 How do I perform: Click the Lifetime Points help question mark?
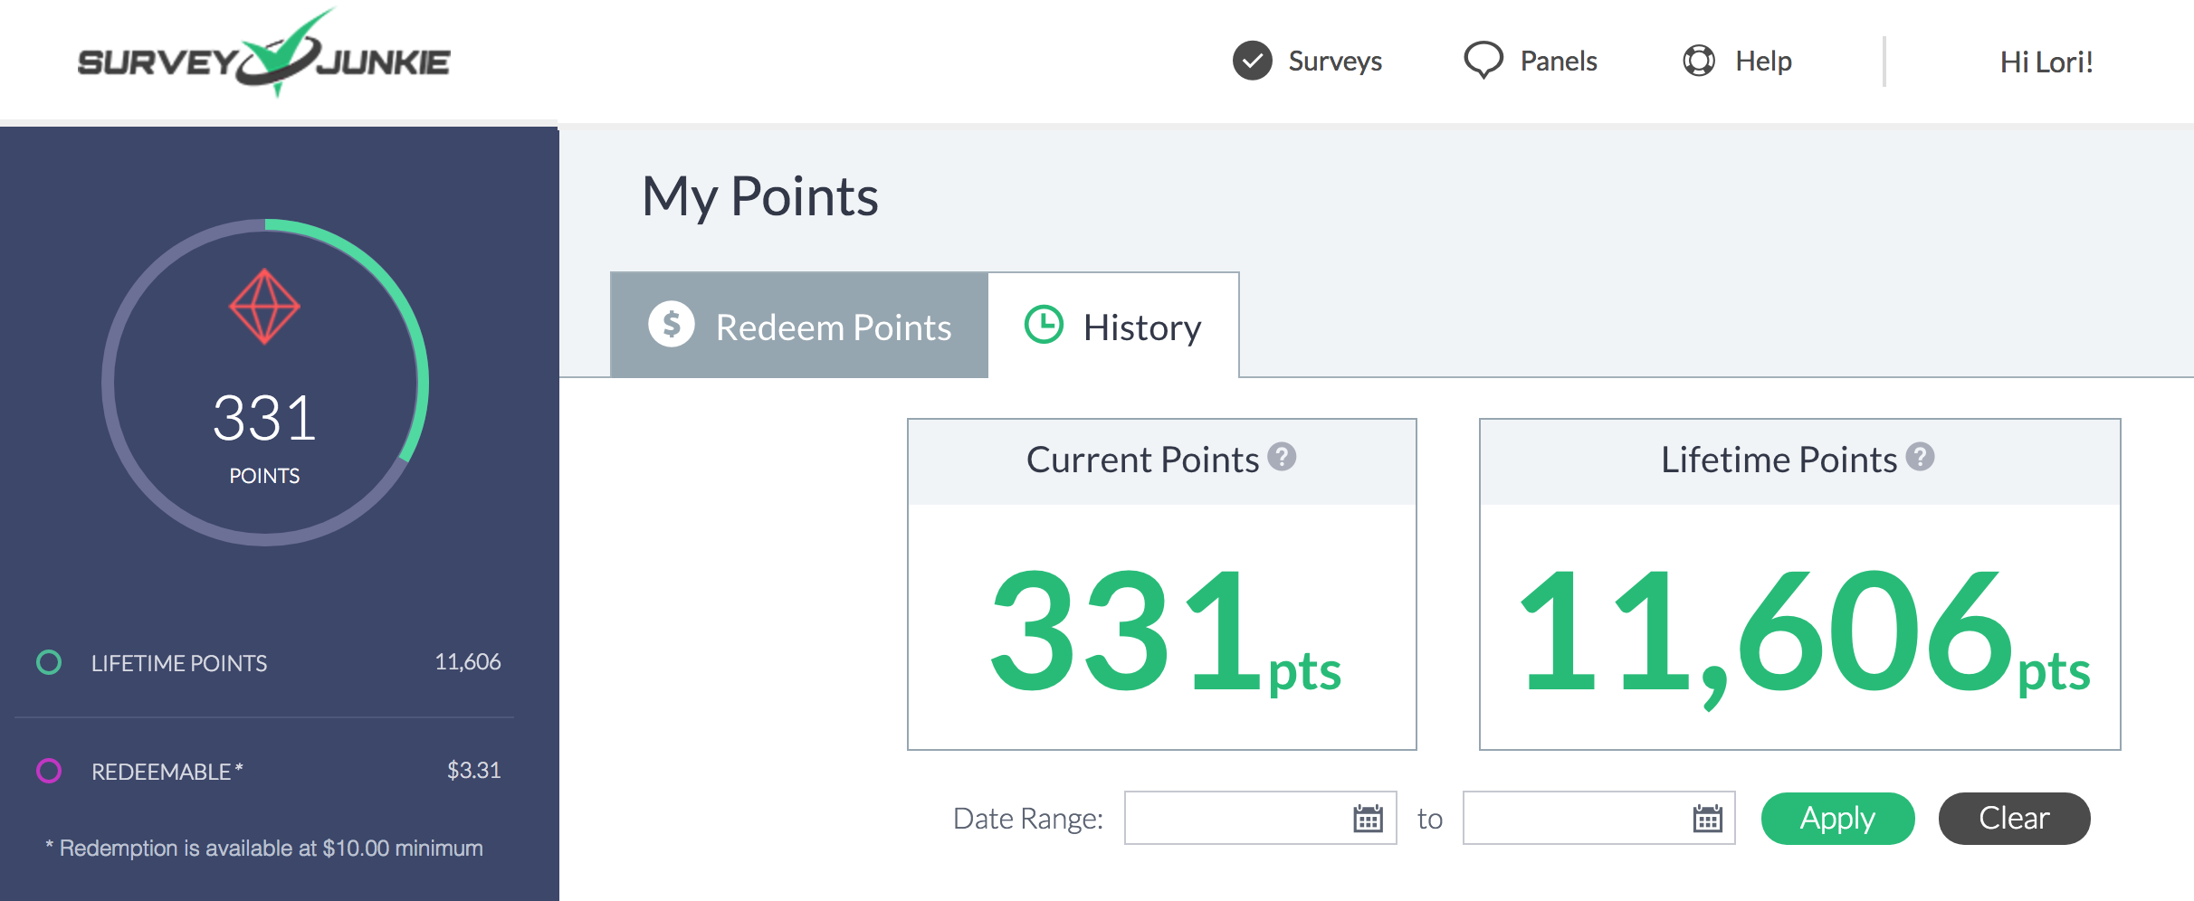point(1920,457)
